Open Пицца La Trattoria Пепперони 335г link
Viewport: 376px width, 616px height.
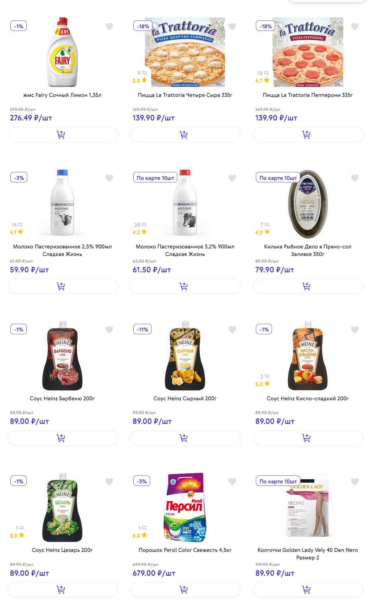point(307,95)
